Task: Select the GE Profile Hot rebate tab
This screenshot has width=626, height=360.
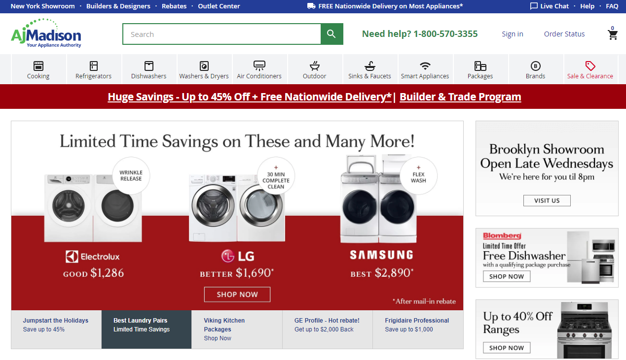Action: click(328, 329)
